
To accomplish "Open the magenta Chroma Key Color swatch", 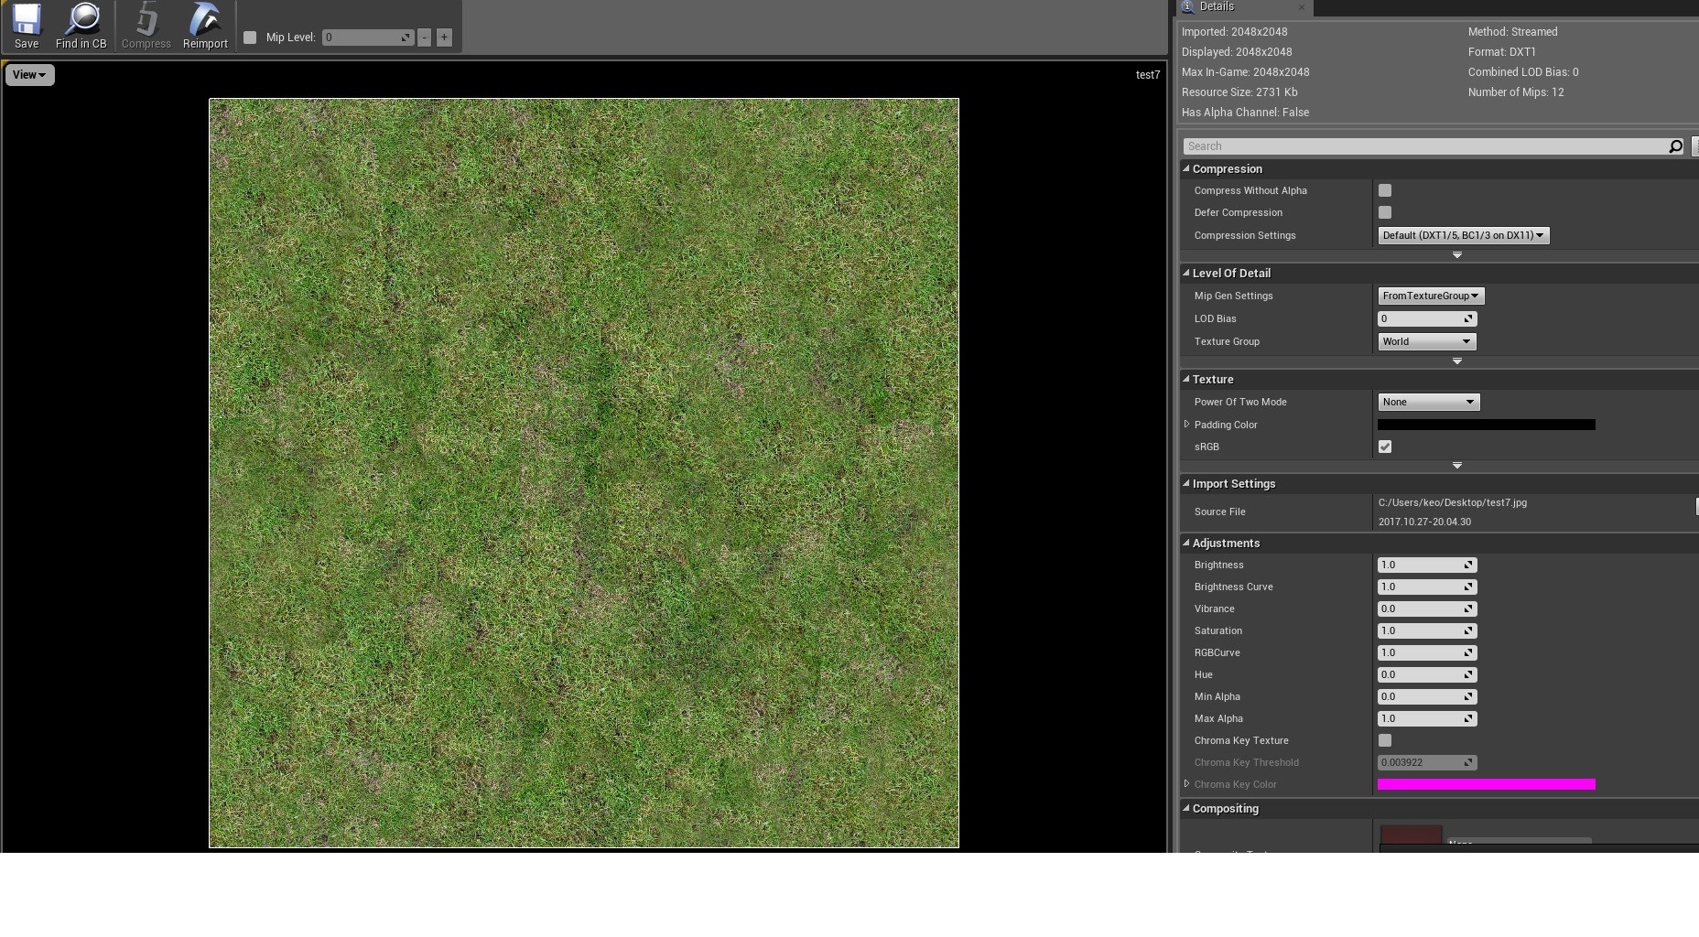I will [x=1486, y=784].
